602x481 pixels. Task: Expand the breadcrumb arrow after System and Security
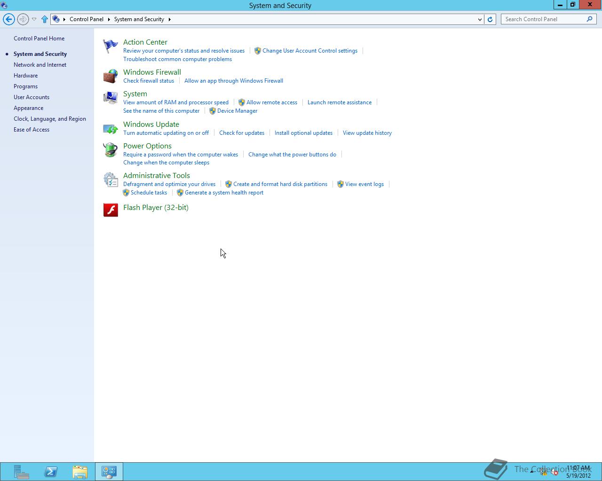[x=169, y=19]
